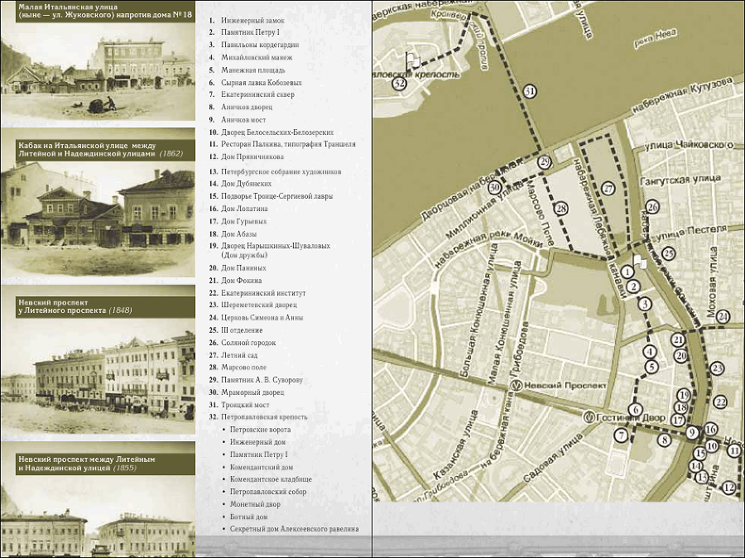Click sub-item Петропавловский собор

pos(268,492)
